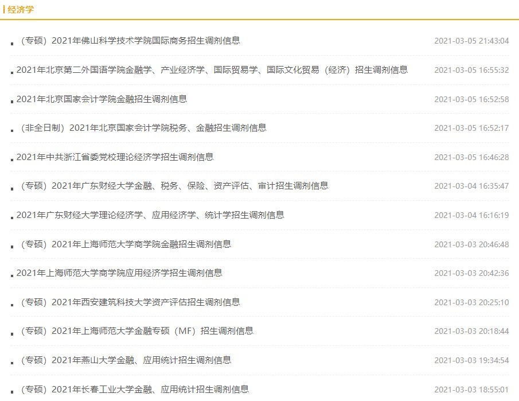Open 北京第二外国语学院金融学 adjustment info
Viewport: 519px width, 401px height.
tap(212, 69)
